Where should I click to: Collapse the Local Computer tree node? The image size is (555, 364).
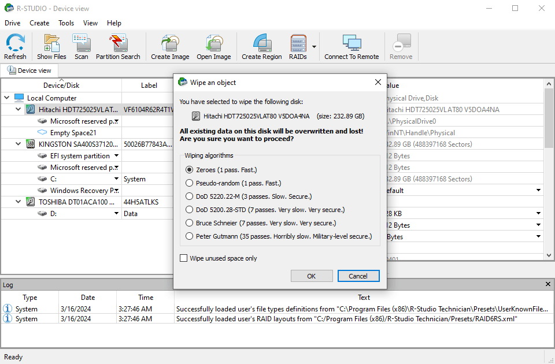click(7, 98)
